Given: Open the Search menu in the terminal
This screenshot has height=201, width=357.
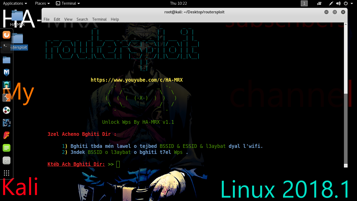Looking at the screenshot, I should click(82, 19).
